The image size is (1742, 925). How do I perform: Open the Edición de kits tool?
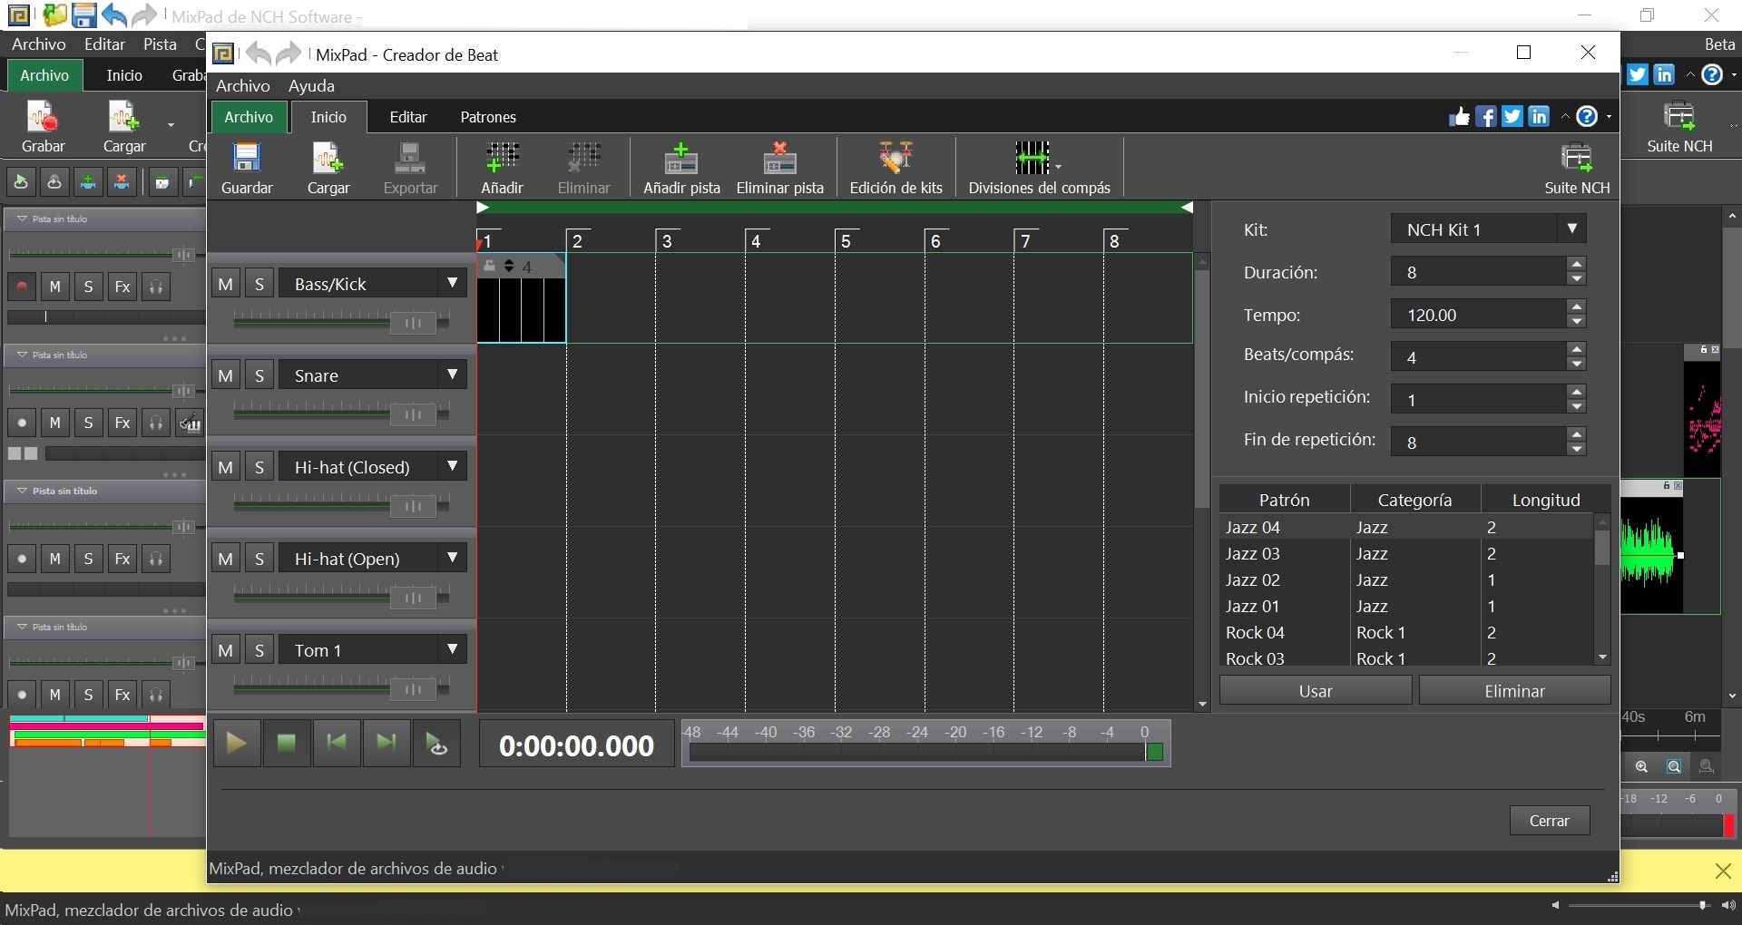[x=896, y=167]
